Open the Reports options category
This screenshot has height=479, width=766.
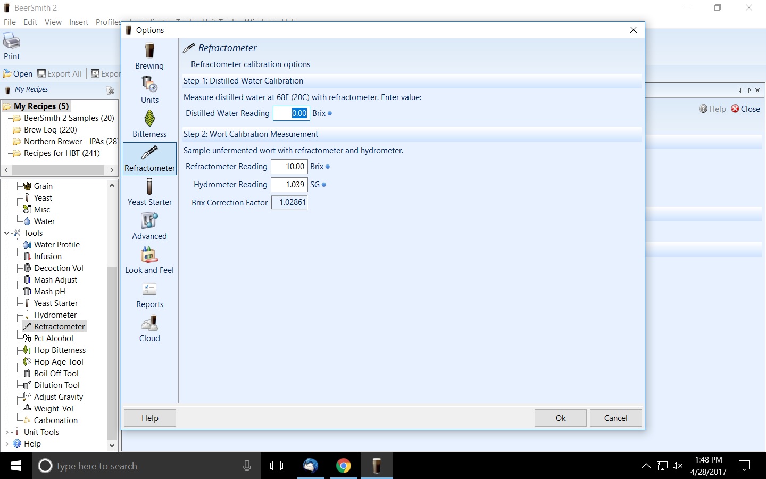(x=149, y=294)
